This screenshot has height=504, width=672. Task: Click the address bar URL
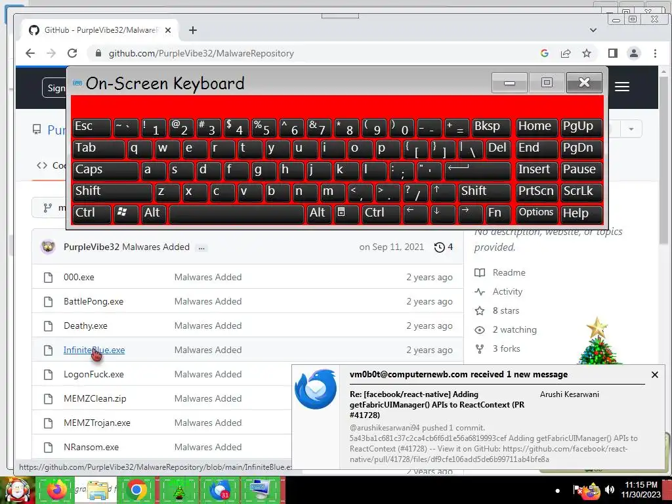pos(201,53)
